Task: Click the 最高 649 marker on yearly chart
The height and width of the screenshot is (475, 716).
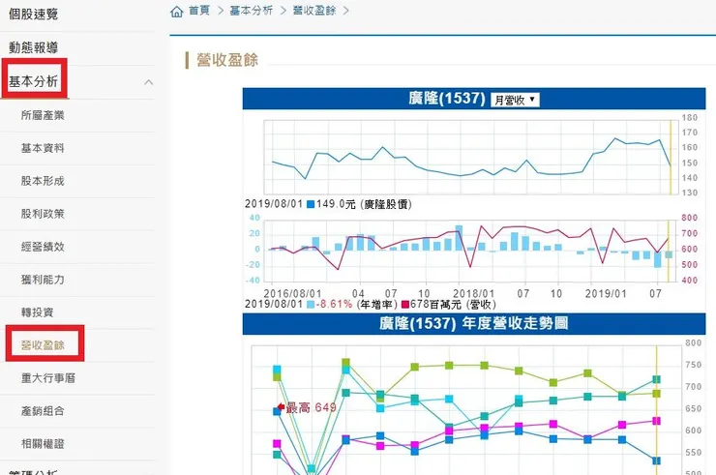Action: 307,407
